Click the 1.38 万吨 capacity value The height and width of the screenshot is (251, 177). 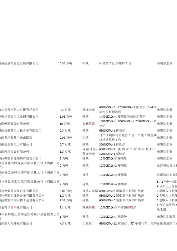tap(66, 200)
